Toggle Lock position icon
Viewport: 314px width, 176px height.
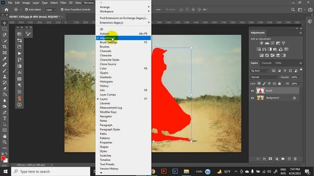(x=269, y=84)
